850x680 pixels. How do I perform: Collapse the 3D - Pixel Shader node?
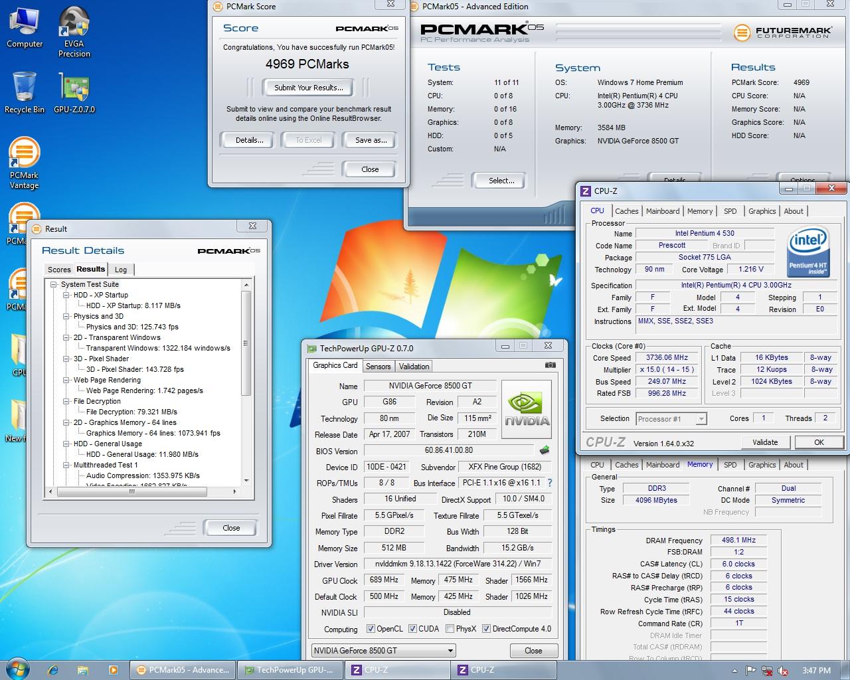click(x=66, y=359)
